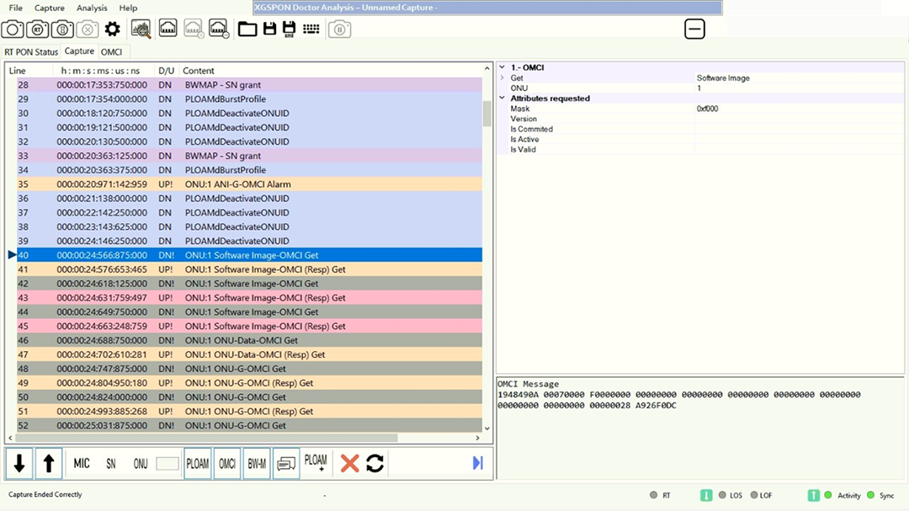Open the Analysis menu
Viewport: 909px width, 511px height.
[x=92, y=8]
